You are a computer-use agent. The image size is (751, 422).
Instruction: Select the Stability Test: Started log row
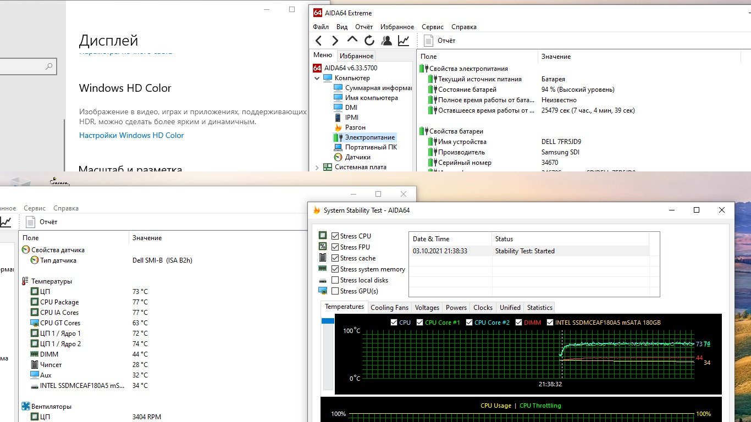point(529,251)
